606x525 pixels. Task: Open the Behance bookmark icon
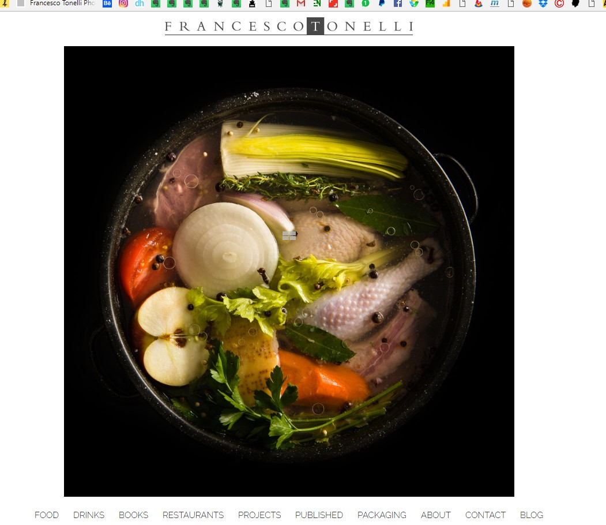click(107, 3)
